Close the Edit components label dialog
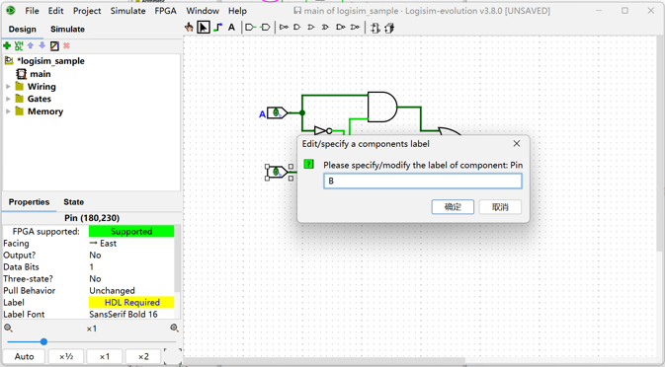 coord(517,144)
